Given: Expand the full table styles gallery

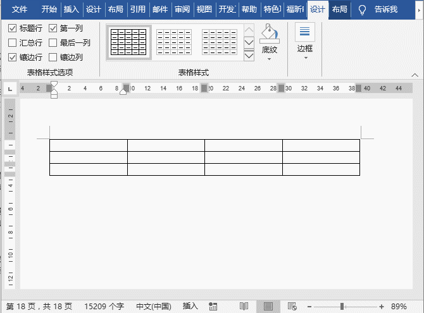Looking at the screenshot, I should [x=249, y=56].
